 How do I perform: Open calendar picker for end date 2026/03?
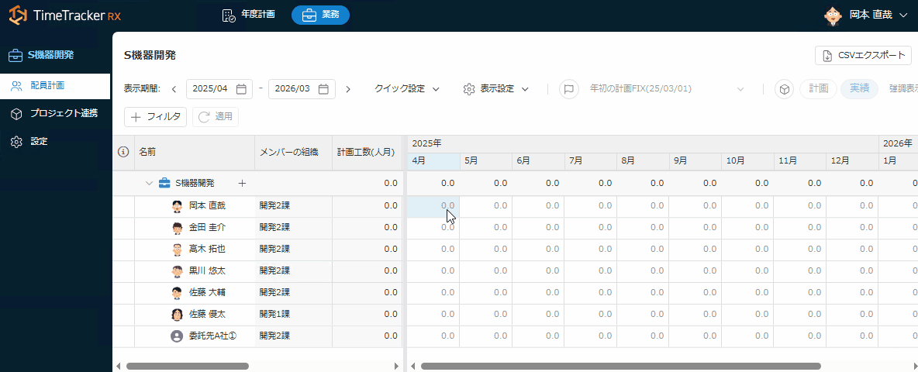click(324, 89)
